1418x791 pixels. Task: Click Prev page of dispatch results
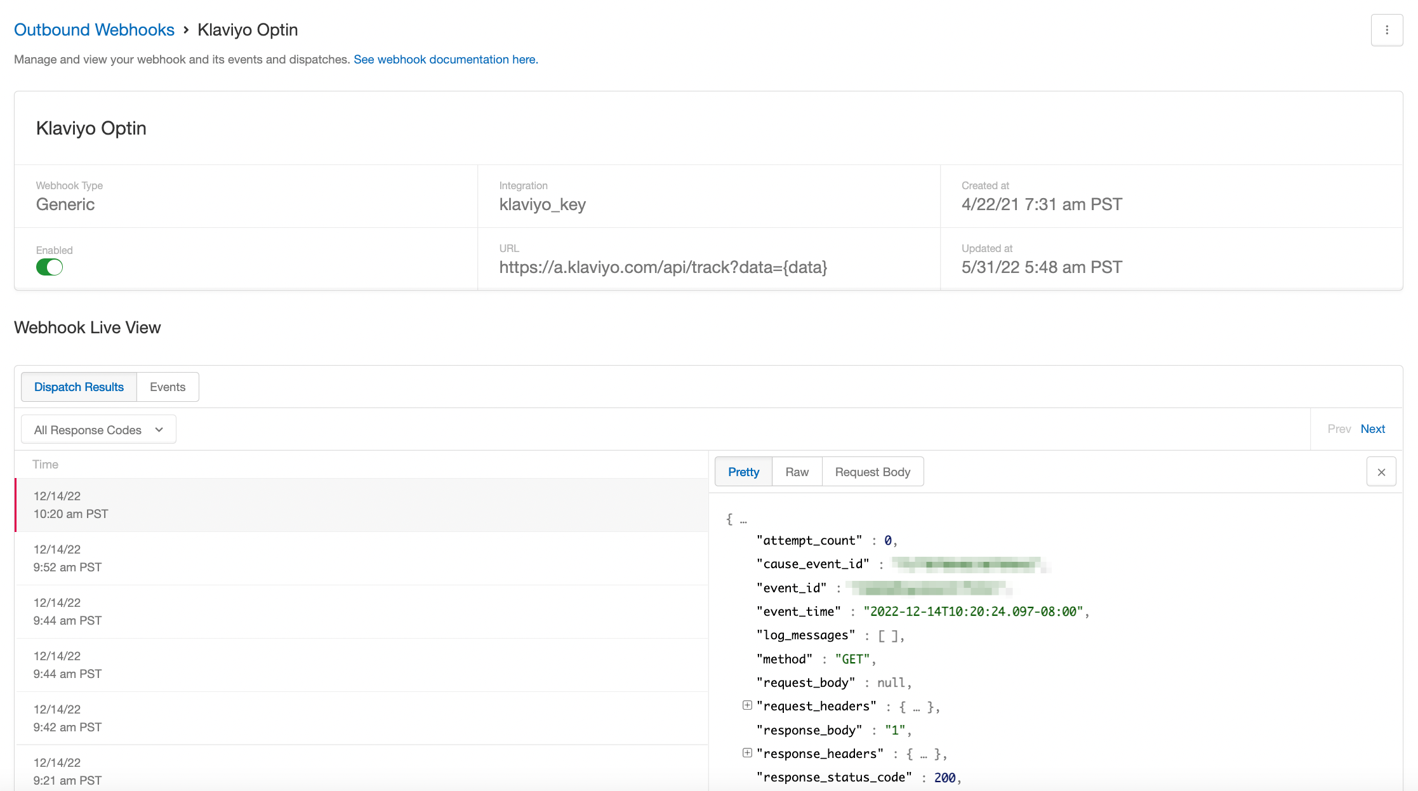(x=1339, y=429)
